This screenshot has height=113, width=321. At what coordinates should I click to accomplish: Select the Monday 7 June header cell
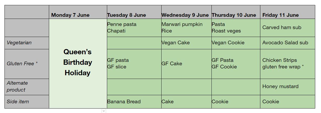click(x=78, y=12)
